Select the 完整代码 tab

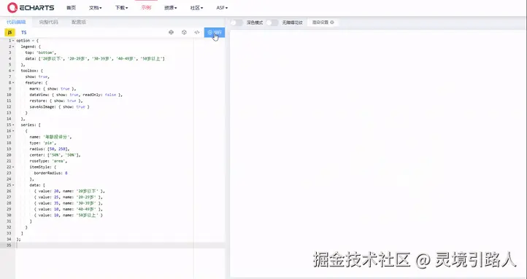[x=48, y=22]
